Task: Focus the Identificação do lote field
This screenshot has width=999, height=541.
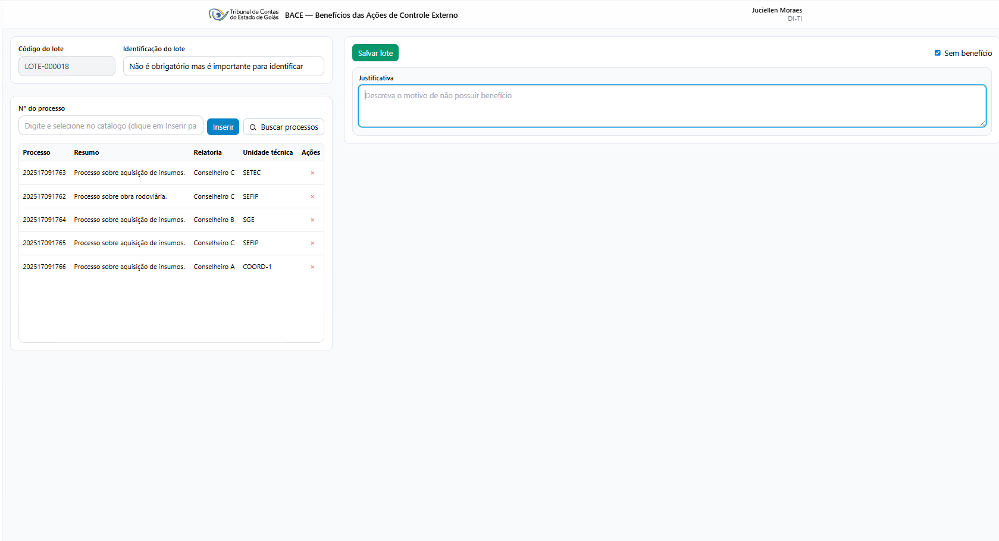Action: (x=223, y=67)
